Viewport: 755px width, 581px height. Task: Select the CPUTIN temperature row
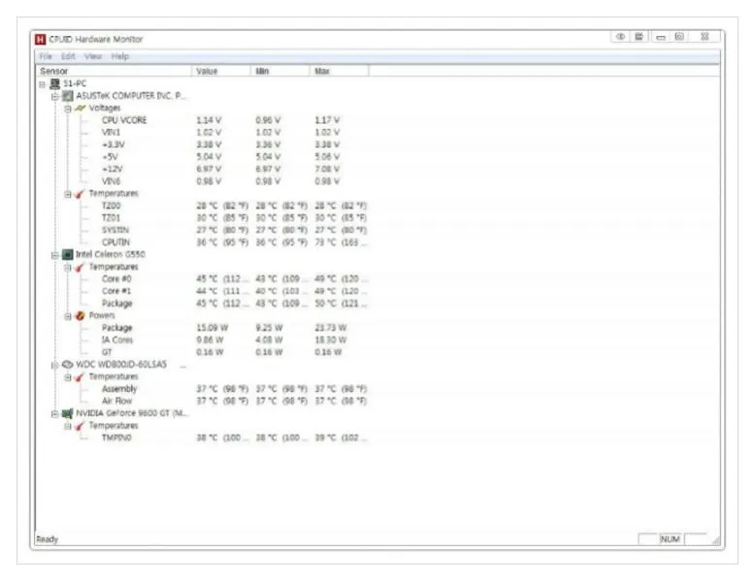point(234,242)
